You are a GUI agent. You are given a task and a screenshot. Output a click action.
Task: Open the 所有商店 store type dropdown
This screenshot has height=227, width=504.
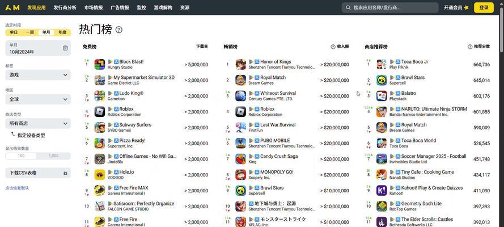click(38, 124)
